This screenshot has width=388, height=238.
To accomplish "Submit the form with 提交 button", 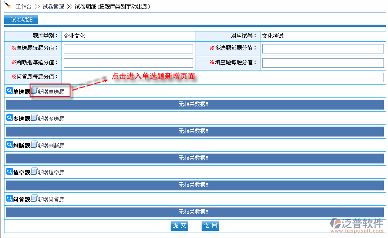I will click(179, 225).
